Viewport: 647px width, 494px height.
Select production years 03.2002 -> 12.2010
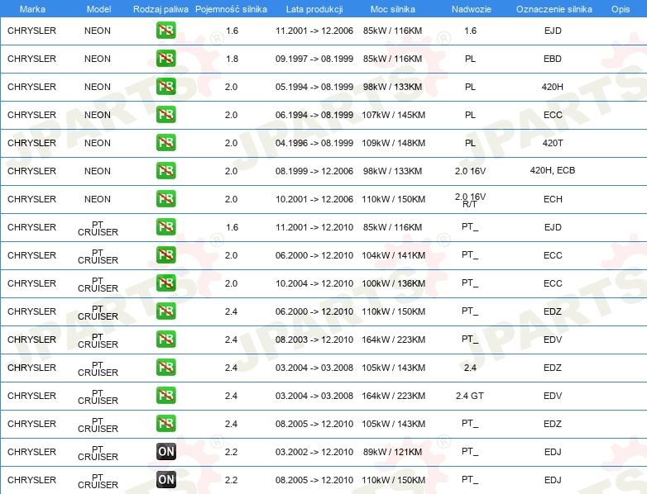click(314, 452)
